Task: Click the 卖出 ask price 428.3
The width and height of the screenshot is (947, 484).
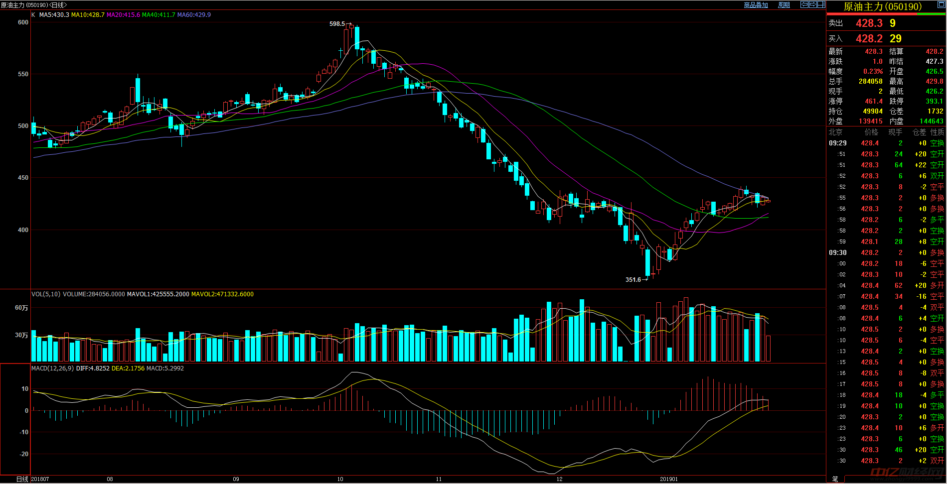Action: tap(869, 23)
